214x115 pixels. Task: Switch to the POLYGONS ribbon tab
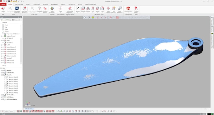pos(37,4)
